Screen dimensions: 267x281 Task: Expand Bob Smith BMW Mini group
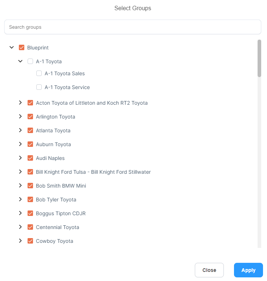[20, 185]
